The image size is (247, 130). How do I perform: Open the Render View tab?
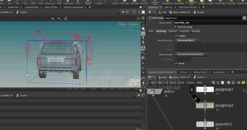pyautogui.click(x=13, y=7)
